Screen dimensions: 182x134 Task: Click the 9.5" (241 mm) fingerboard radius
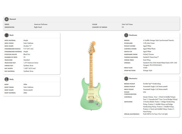(x=28, y=49)
